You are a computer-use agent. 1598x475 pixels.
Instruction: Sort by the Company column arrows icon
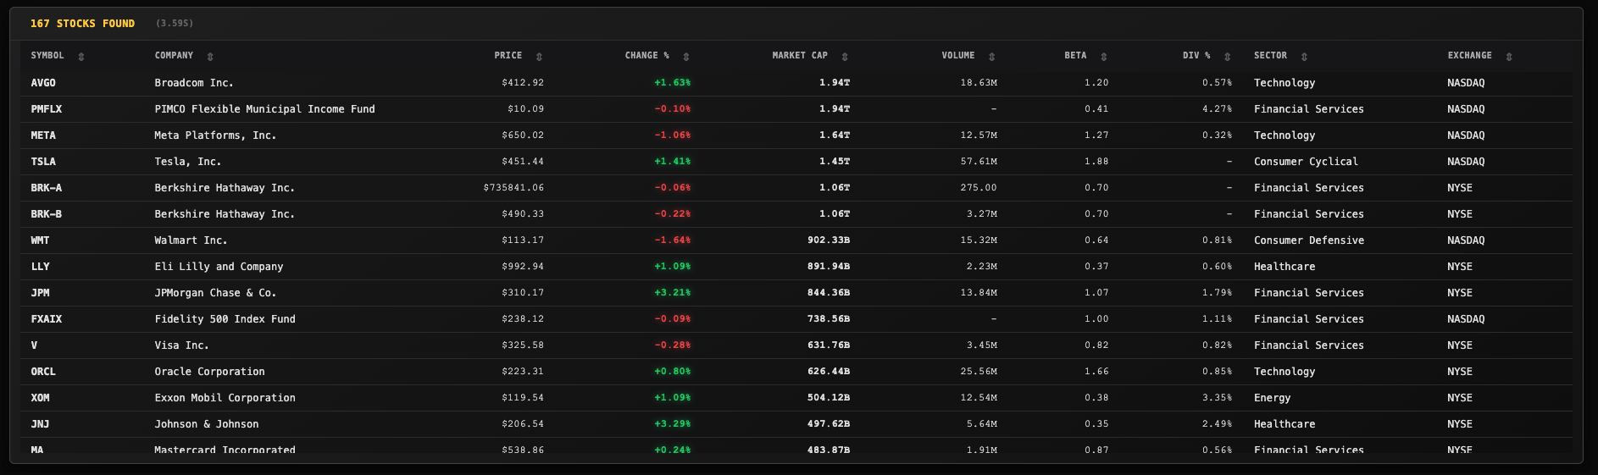pos(210,57)
